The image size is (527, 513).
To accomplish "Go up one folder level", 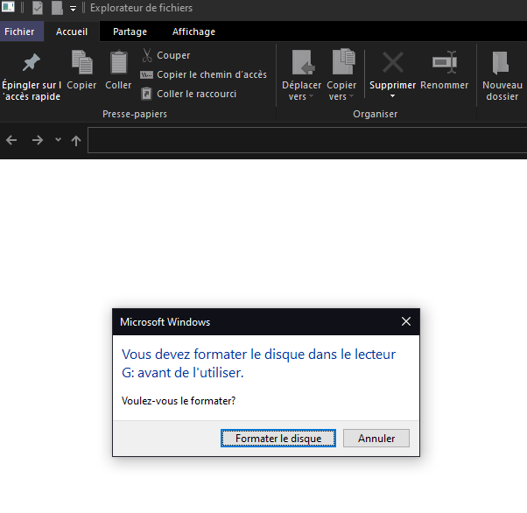I will (x=76, y=140).
